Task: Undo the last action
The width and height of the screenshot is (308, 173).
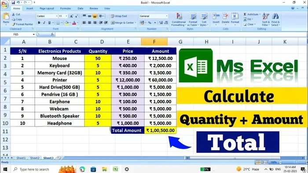Action: pos(18,3)
